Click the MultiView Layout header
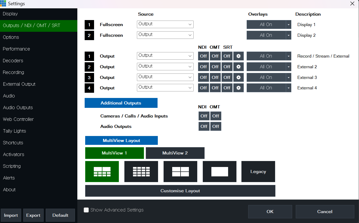 pos(121,140)
